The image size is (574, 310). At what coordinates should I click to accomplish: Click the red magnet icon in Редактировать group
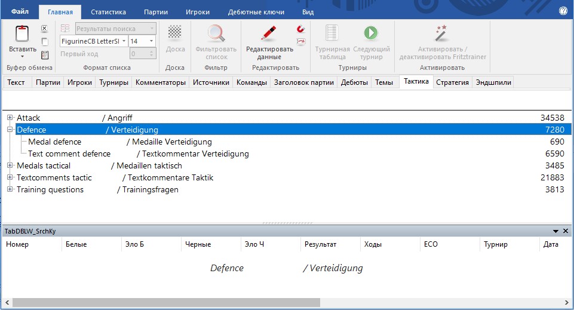coord(300,29)
